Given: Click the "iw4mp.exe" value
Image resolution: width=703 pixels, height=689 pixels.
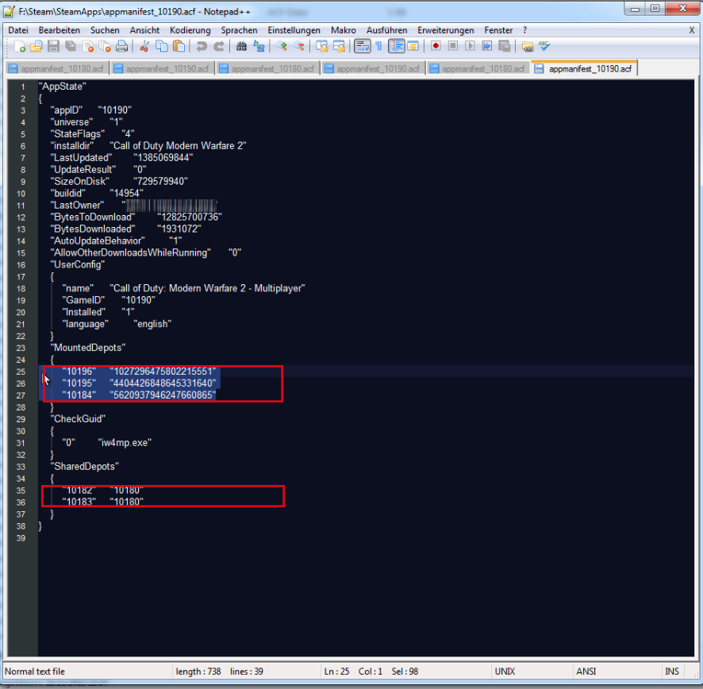Looking at the screenshot, I should click(x=125, y=443).
